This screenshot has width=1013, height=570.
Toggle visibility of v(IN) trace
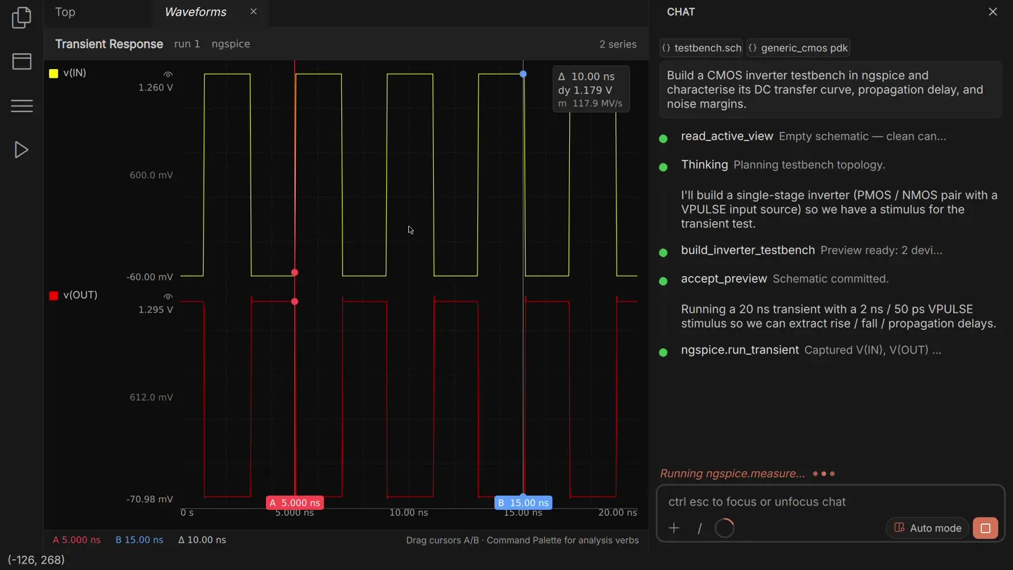tap(168, 74)
